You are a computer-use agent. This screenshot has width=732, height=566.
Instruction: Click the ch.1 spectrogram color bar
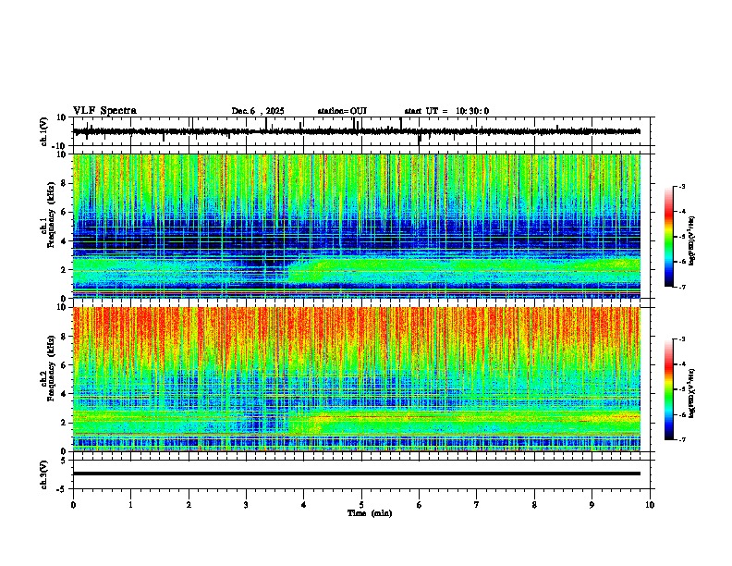pos(668,237)
